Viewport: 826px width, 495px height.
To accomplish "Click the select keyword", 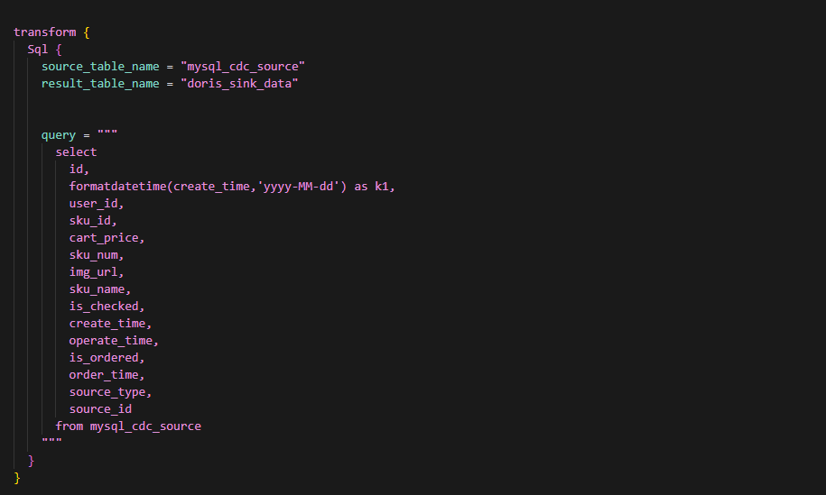I will [x=76, y=152].
